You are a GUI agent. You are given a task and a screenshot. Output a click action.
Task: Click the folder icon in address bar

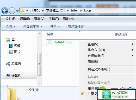pos(22,10)
